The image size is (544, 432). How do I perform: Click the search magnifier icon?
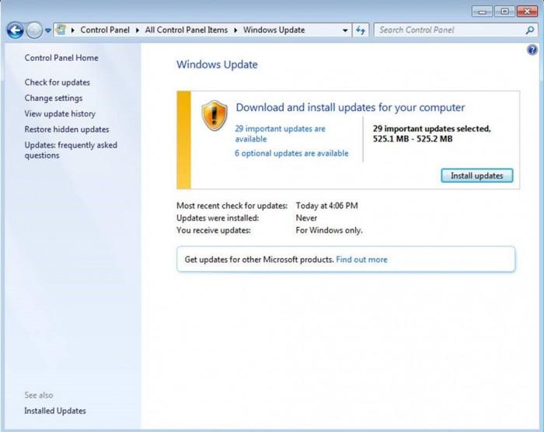click(x=530, y=30)
